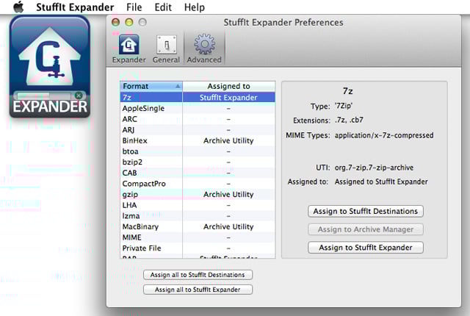Sort by the Format column header
This screenshot has height=316, width=470.
pos(151,86)
